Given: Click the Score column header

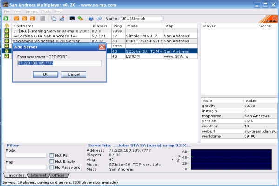Looking at the screenshot, I should pos(267,26).
